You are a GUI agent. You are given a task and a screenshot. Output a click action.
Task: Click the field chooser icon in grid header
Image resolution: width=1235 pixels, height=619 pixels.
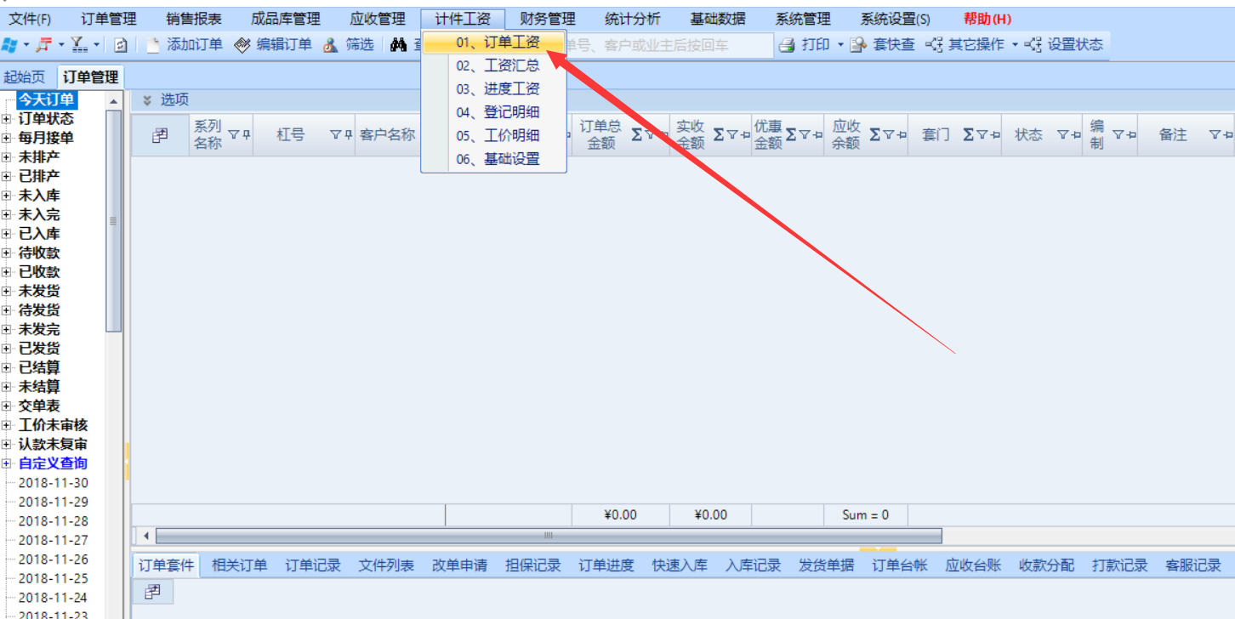point(160,134)
